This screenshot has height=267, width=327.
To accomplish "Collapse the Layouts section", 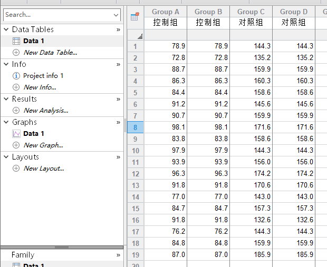I will pos(6,157).
